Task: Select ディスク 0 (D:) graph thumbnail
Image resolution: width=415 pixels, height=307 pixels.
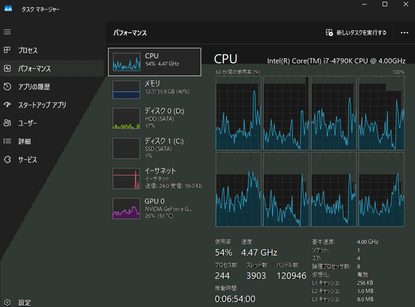Action: pos(126,118)
